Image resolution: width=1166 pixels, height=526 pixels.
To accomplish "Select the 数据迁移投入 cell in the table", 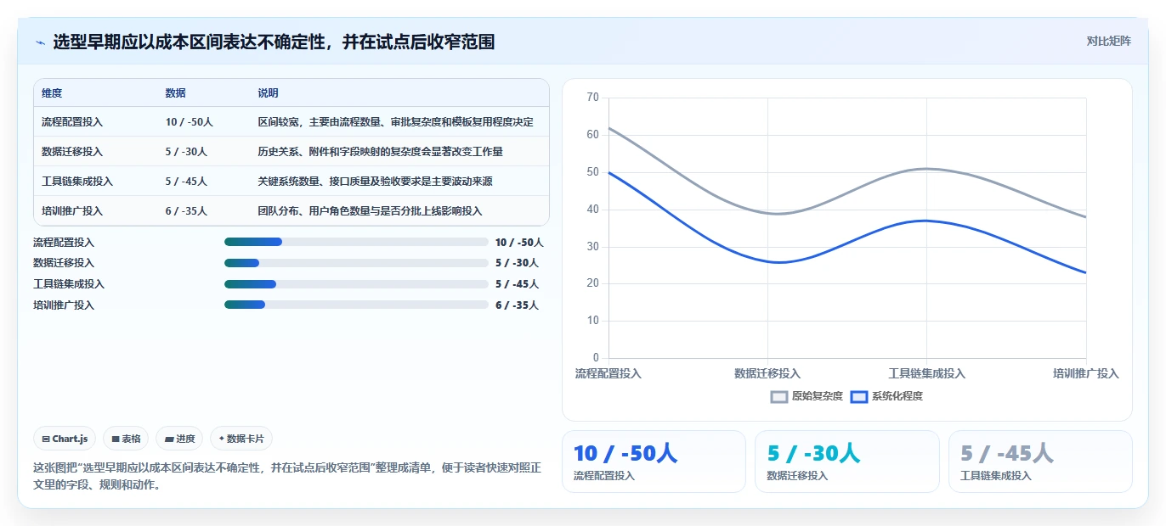I will 72,152.
